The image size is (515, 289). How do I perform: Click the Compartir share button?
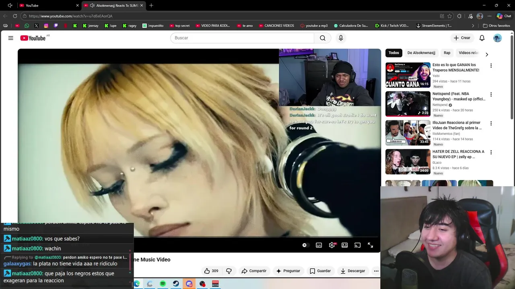pyautogui.click(x=254, y=271)
